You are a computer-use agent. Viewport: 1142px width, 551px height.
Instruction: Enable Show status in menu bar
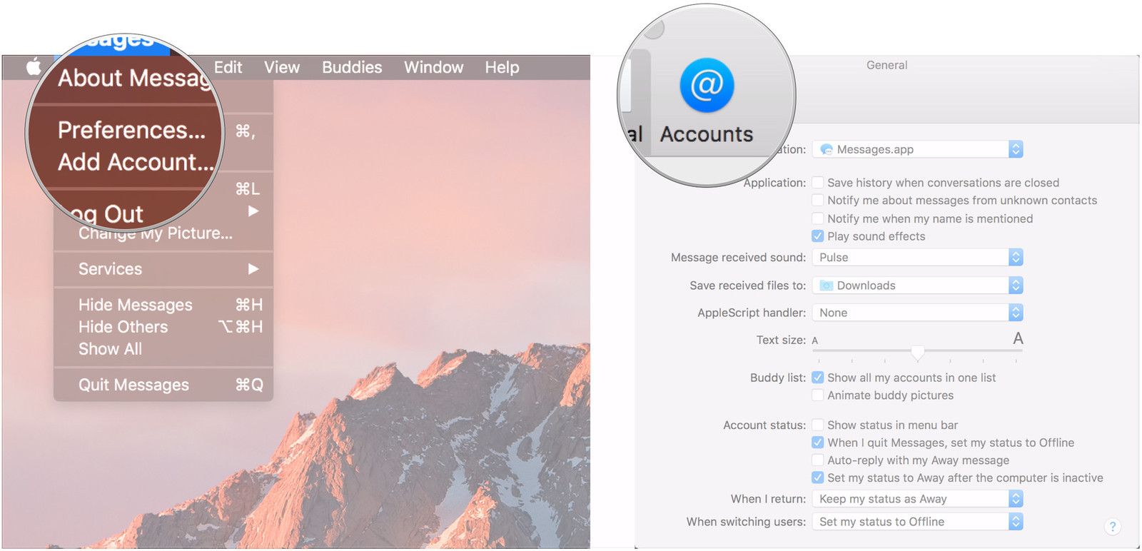pos(818,425)
